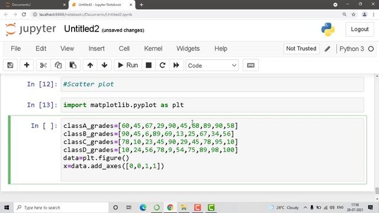379x213 pixels.
Task: Open Task View on the taskbar
Action: tap(129, 208)
